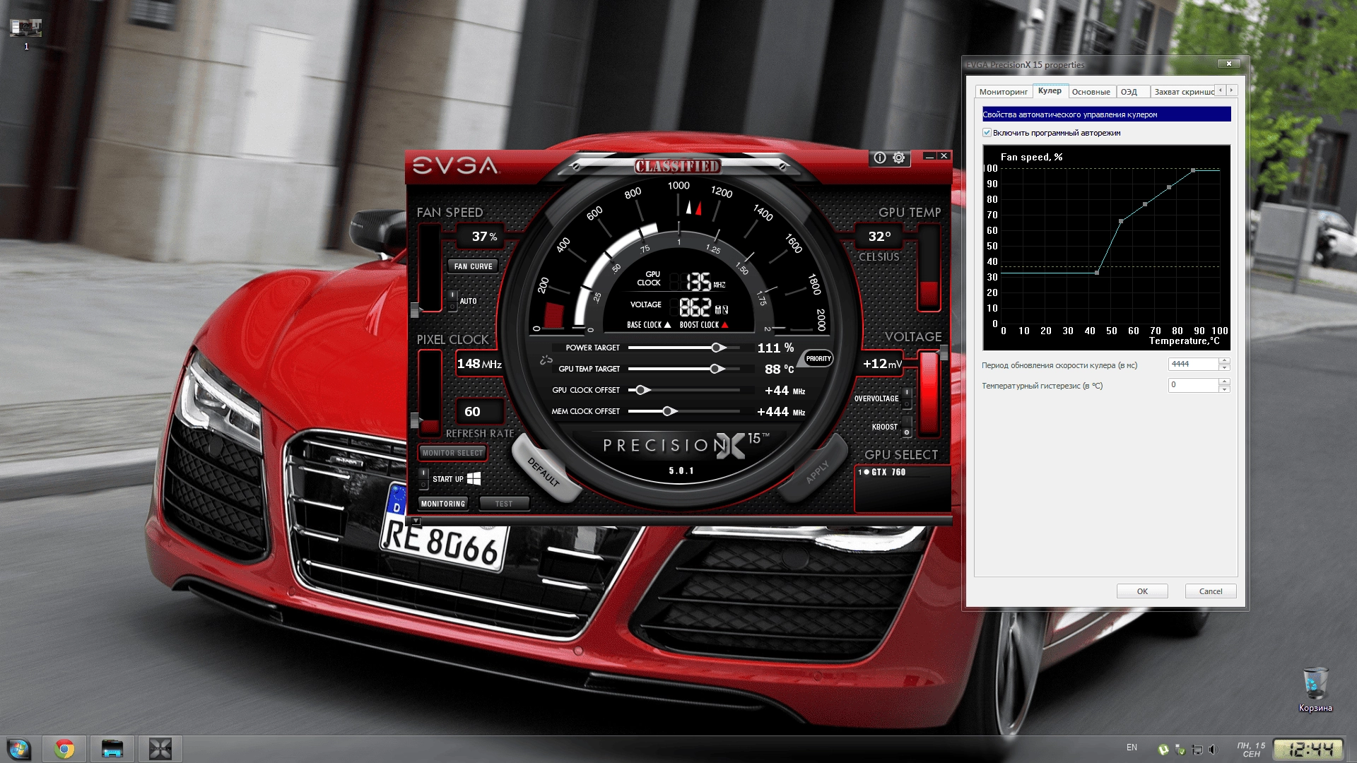Toggle the KBOOST switch
Image resolution: width=1357 pixels, height=763 pixels.
907,427
